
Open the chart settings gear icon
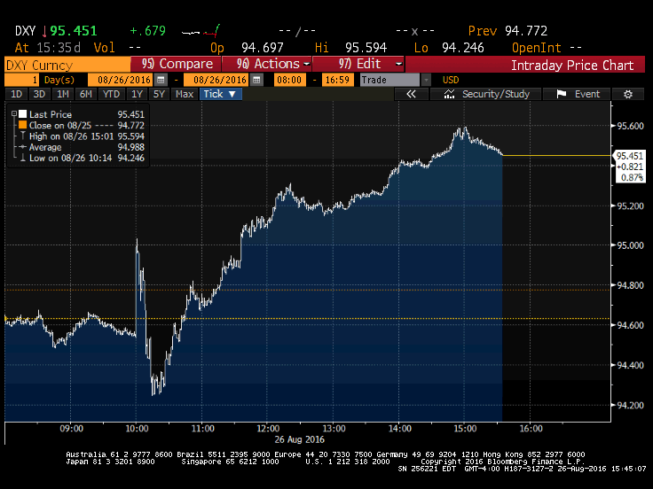628,94
